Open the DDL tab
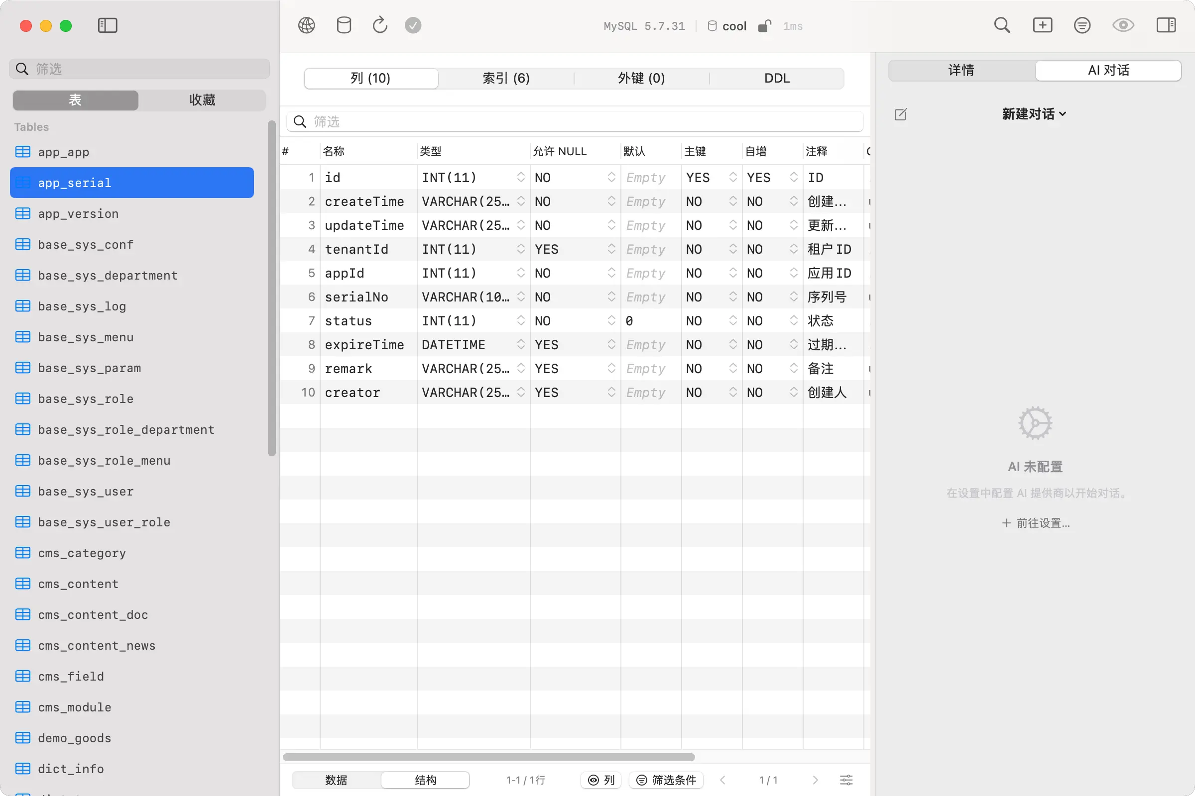Viewport: 1195px width, 796px height. [777, 78]
